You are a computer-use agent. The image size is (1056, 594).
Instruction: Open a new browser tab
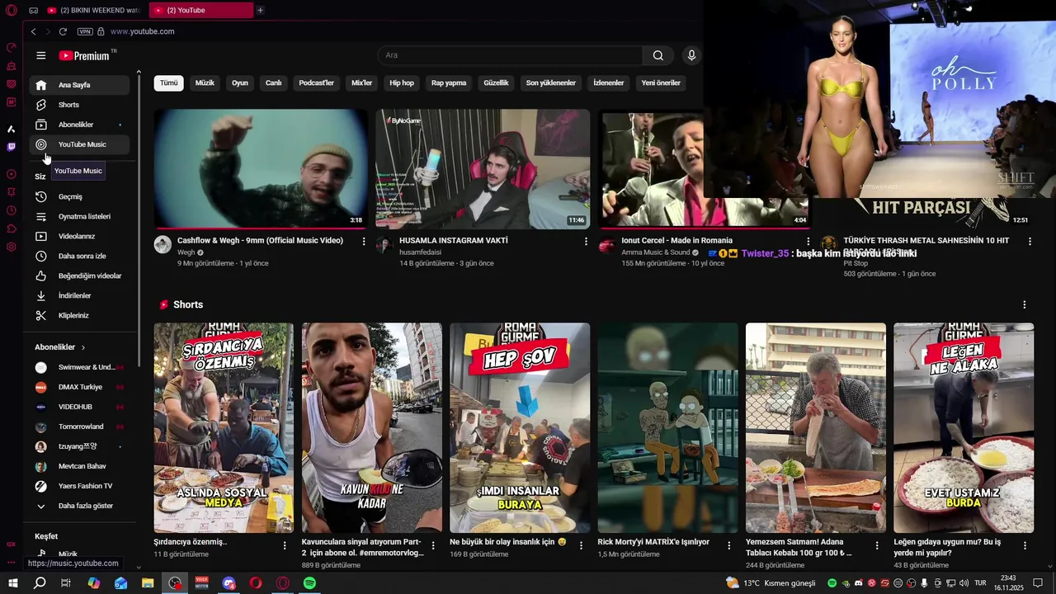[x=260, y=10]
